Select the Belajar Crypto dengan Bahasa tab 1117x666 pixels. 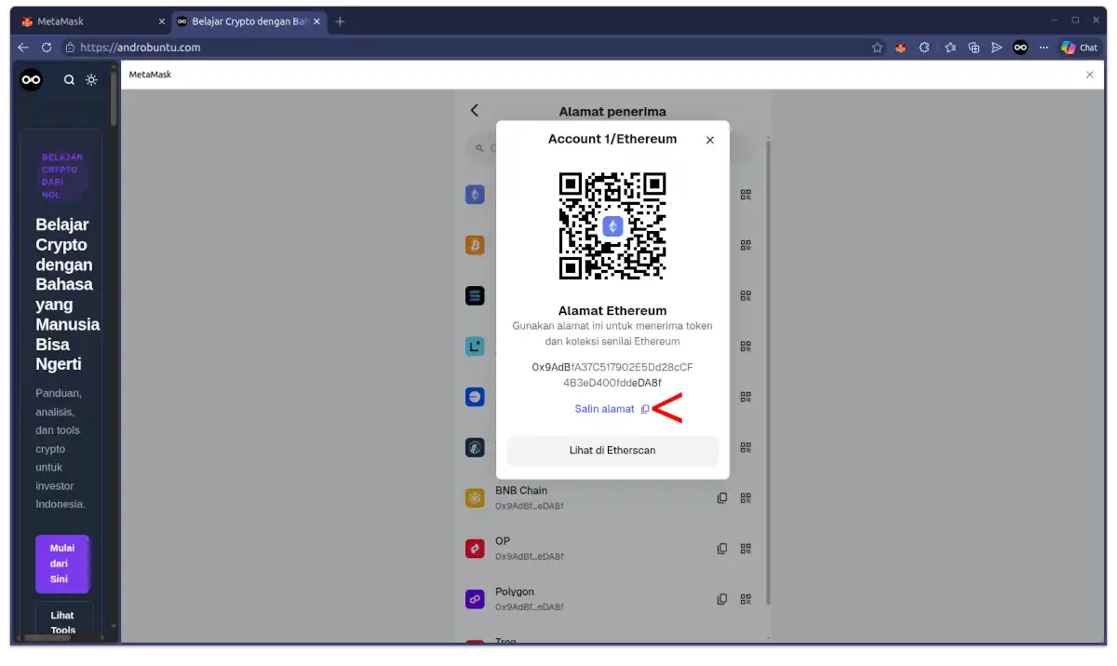(249, 21)
